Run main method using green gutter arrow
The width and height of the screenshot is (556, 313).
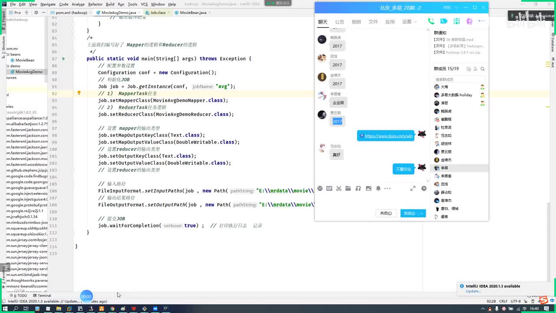coord(63,59)
